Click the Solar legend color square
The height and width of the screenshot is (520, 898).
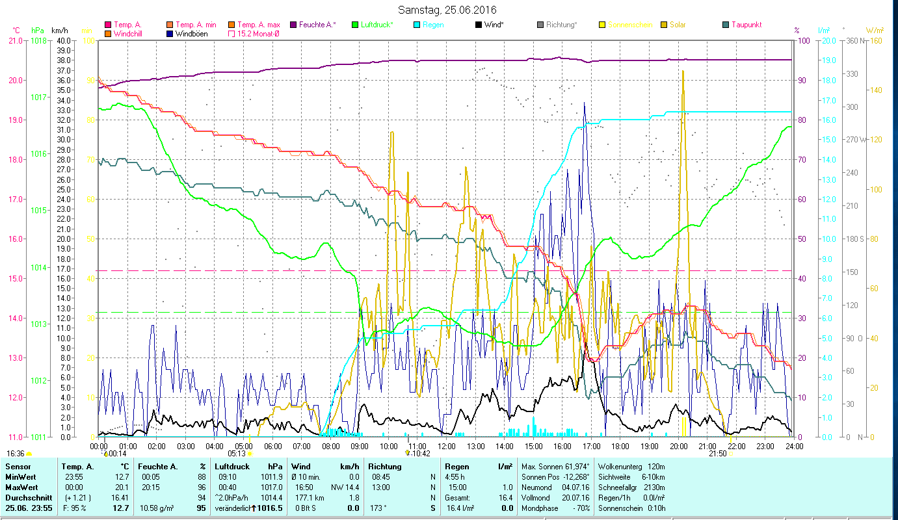[x=664, y=25]
